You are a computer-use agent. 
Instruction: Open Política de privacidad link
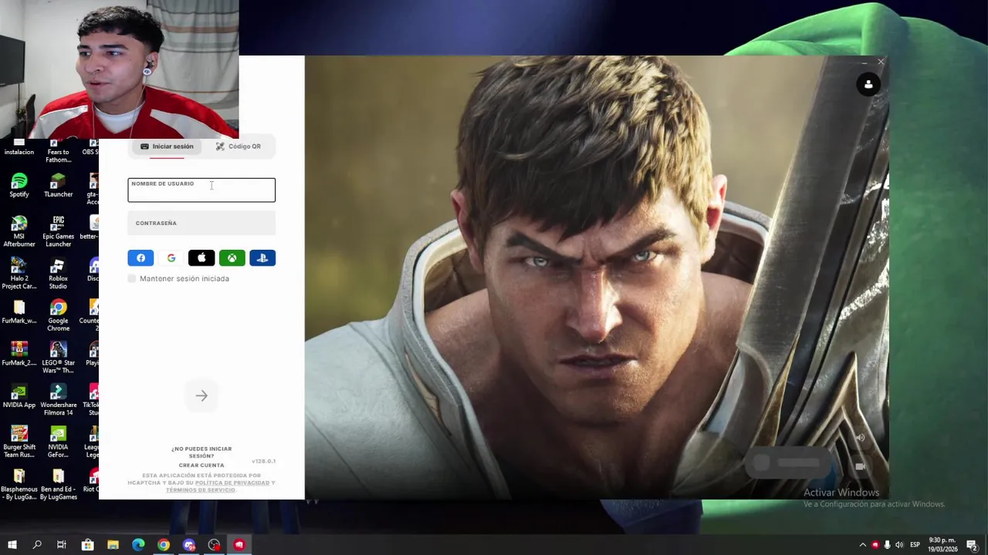coord(232,483)
